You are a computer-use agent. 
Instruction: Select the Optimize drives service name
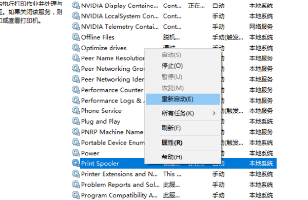click(x=104, y=48)
